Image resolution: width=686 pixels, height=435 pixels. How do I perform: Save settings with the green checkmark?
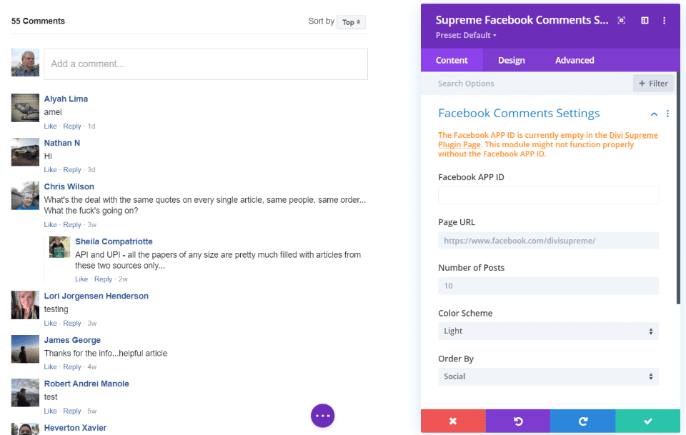(x=647, y=421)
